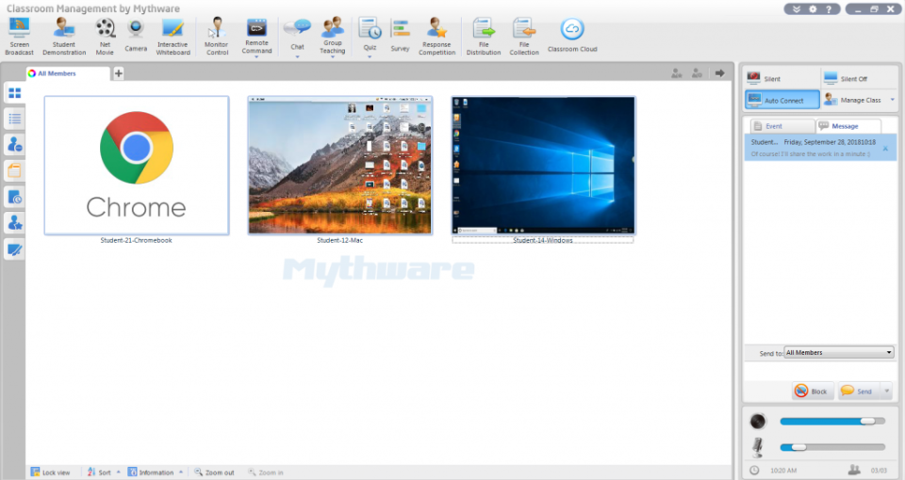Toggle Lock view in the bottom bar

click(50, 472)
